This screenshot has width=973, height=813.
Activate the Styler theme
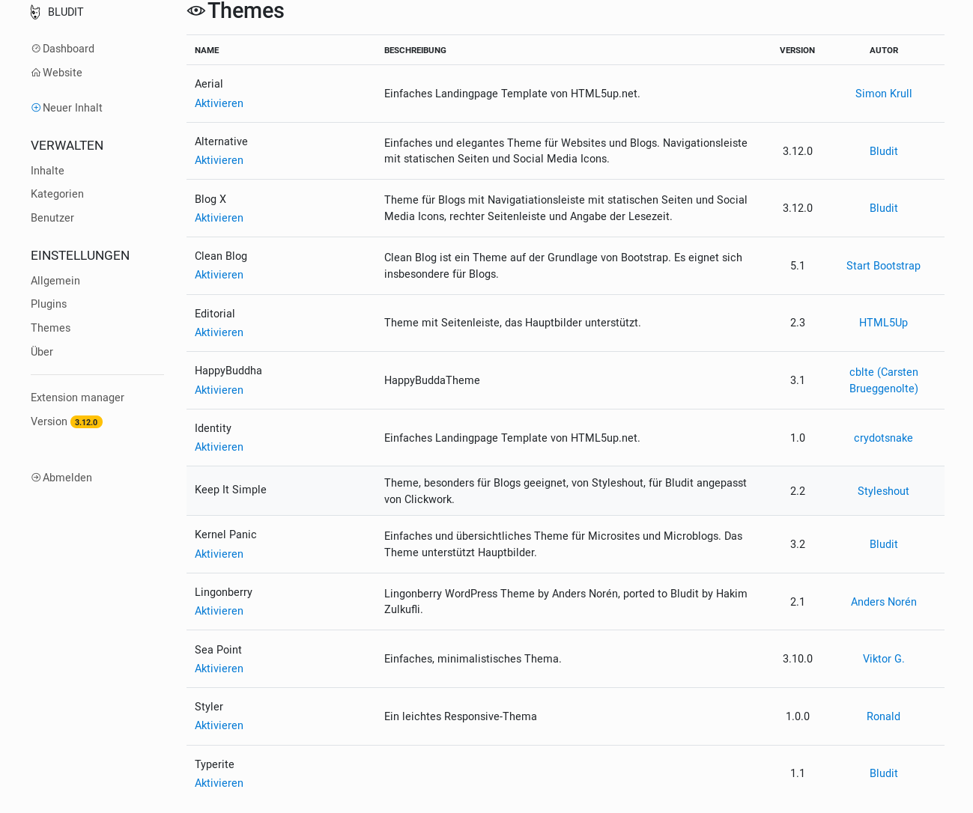click(219, 725)
